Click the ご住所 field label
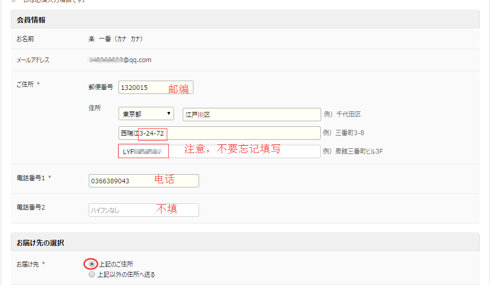The height and width of the screenshot is (285, 490). [x=25, y=85]
